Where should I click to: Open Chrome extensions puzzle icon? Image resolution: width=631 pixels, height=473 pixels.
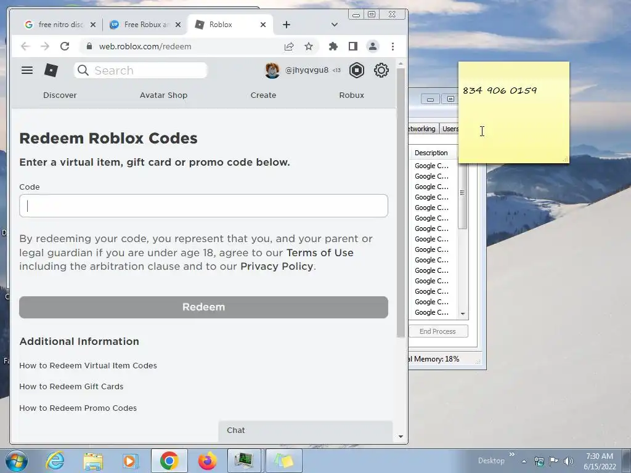[333, 46]
